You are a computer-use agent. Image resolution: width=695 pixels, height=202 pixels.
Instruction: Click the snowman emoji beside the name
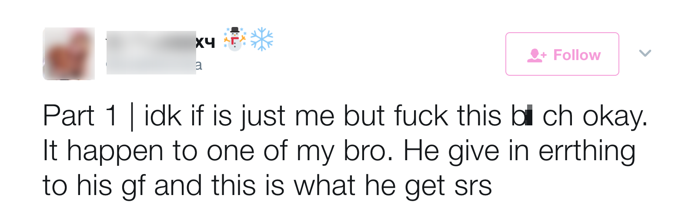pos(235,39)
